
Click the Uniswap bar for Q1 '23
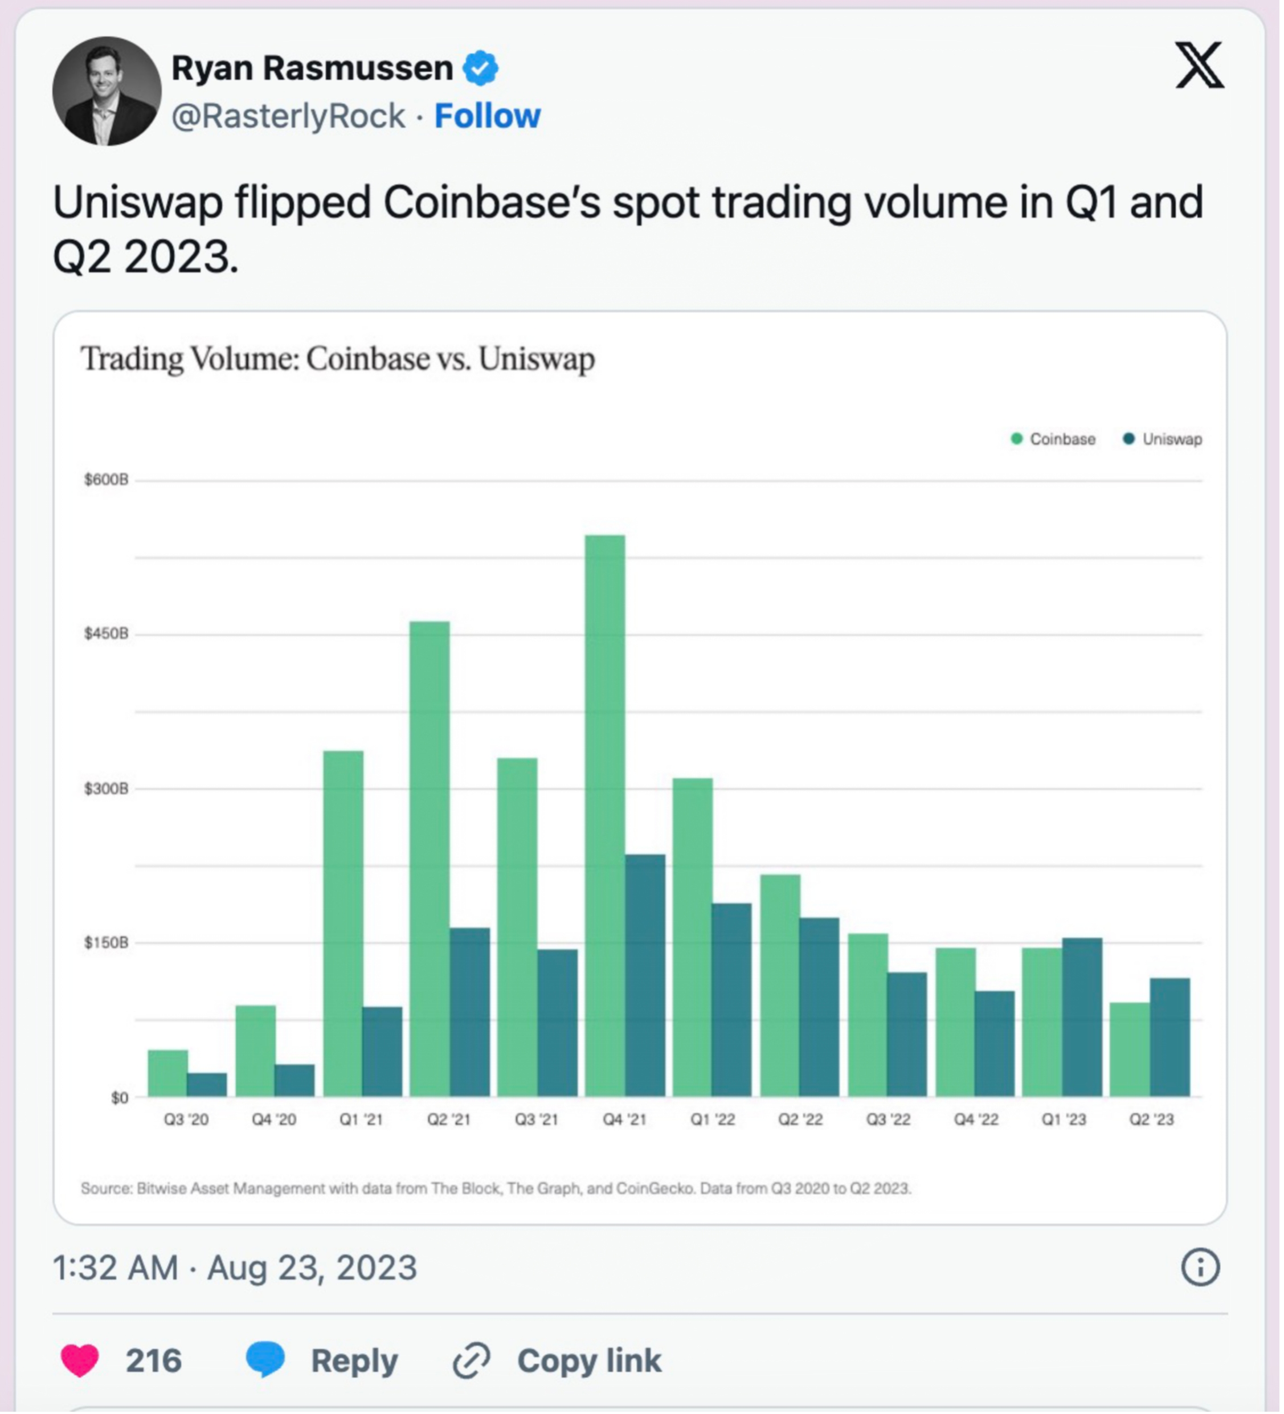pyautogui.click(x=1082, y=1017)
